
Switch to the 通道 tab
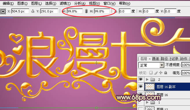pyautogui.click(x=155, y=59)
